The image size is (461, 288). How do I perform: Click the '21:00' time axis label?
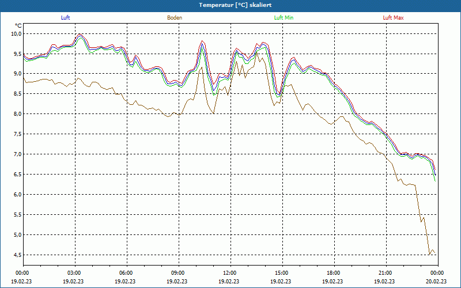[x=386, y=273]
